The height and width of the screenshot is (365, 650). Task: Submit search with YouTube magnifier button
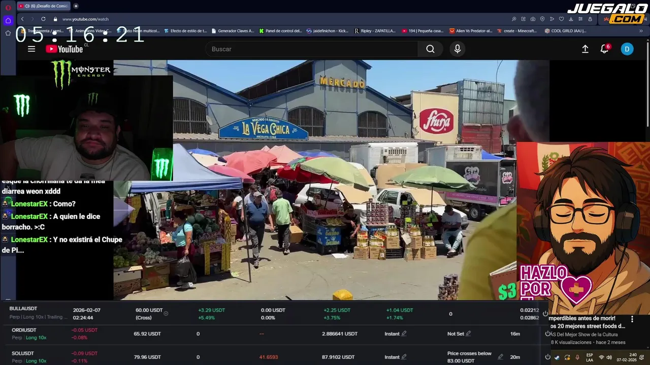430,49
